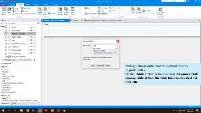This screenshot has width=201, height=113.
Task: Open the Filter dropdown
Action: (113, 8)
